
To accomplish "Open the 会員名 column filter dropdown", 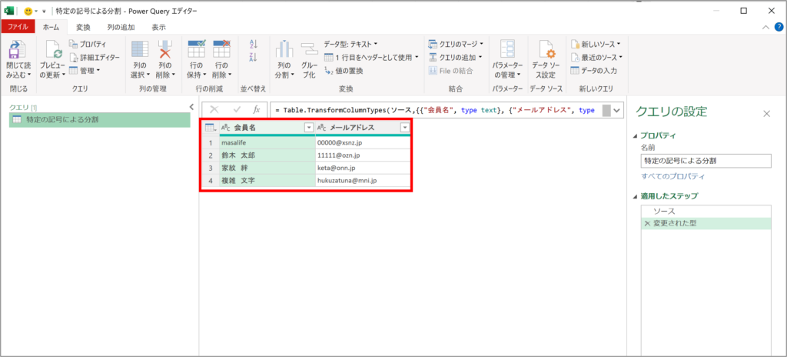I will coord(308,128).
